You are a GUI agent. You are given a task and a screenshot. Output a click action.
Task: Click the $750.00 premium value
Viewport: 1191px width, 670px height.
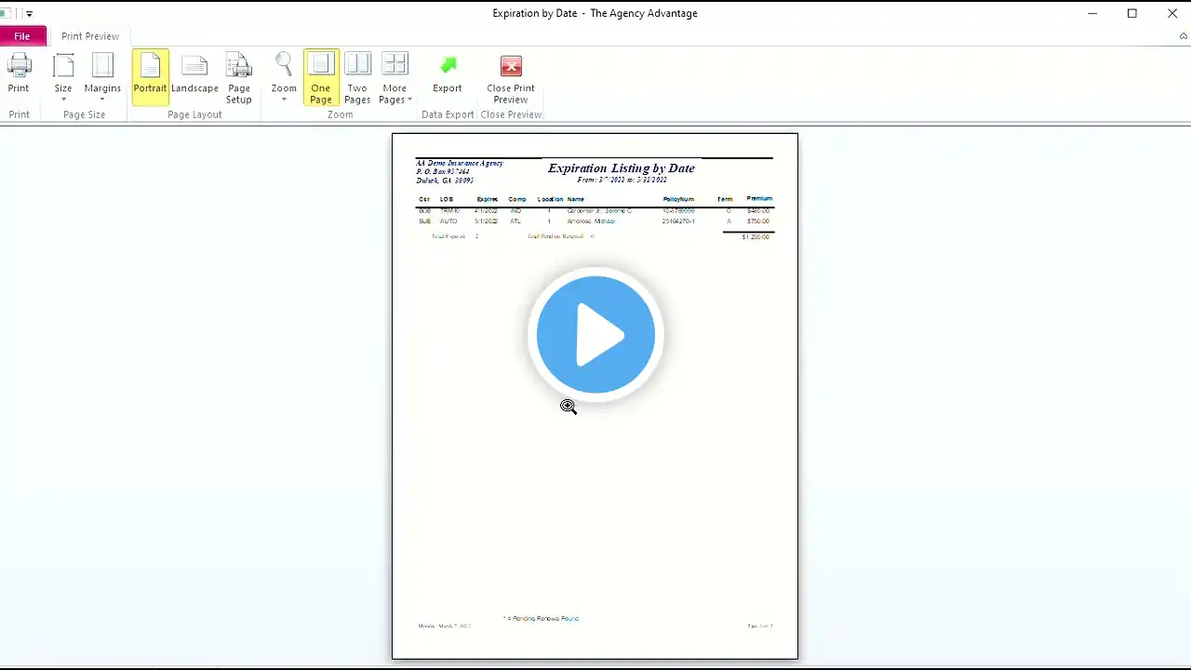[x=758, y=221]
